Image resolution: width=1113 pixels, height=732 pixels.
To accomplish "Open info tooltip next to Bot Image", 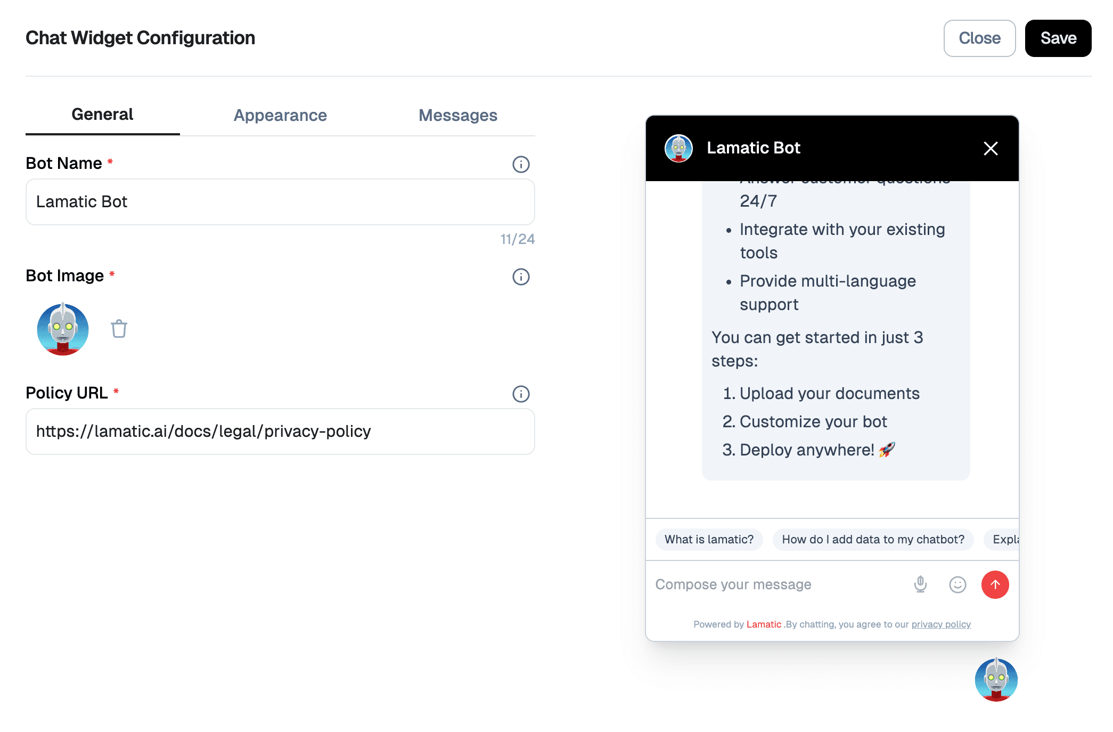I will point(521,276).
